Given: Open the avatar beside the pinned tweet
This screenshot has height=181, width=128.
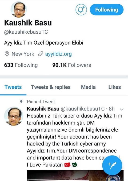Looking at the screenshot, I should (14, 116).
